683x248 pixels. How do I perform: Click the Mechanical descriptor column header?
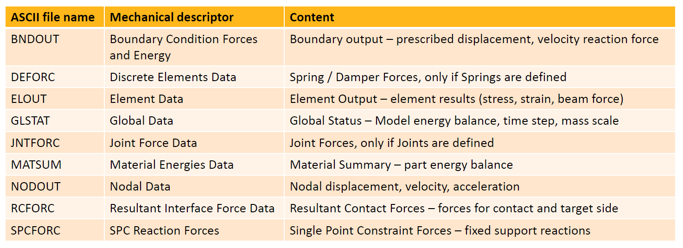pos(194,18)
